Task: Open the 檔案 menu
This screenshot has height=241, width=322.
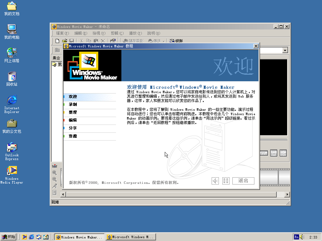Action: (x=63, y=33)
